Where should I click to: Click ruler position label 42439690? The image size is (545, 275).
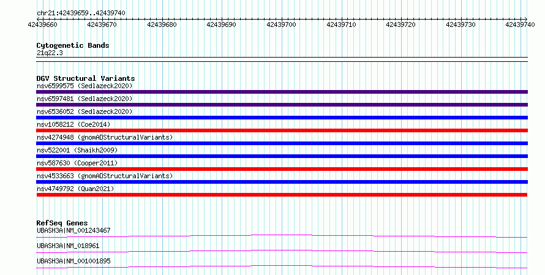pyautogui.click(x=222, y=24)
